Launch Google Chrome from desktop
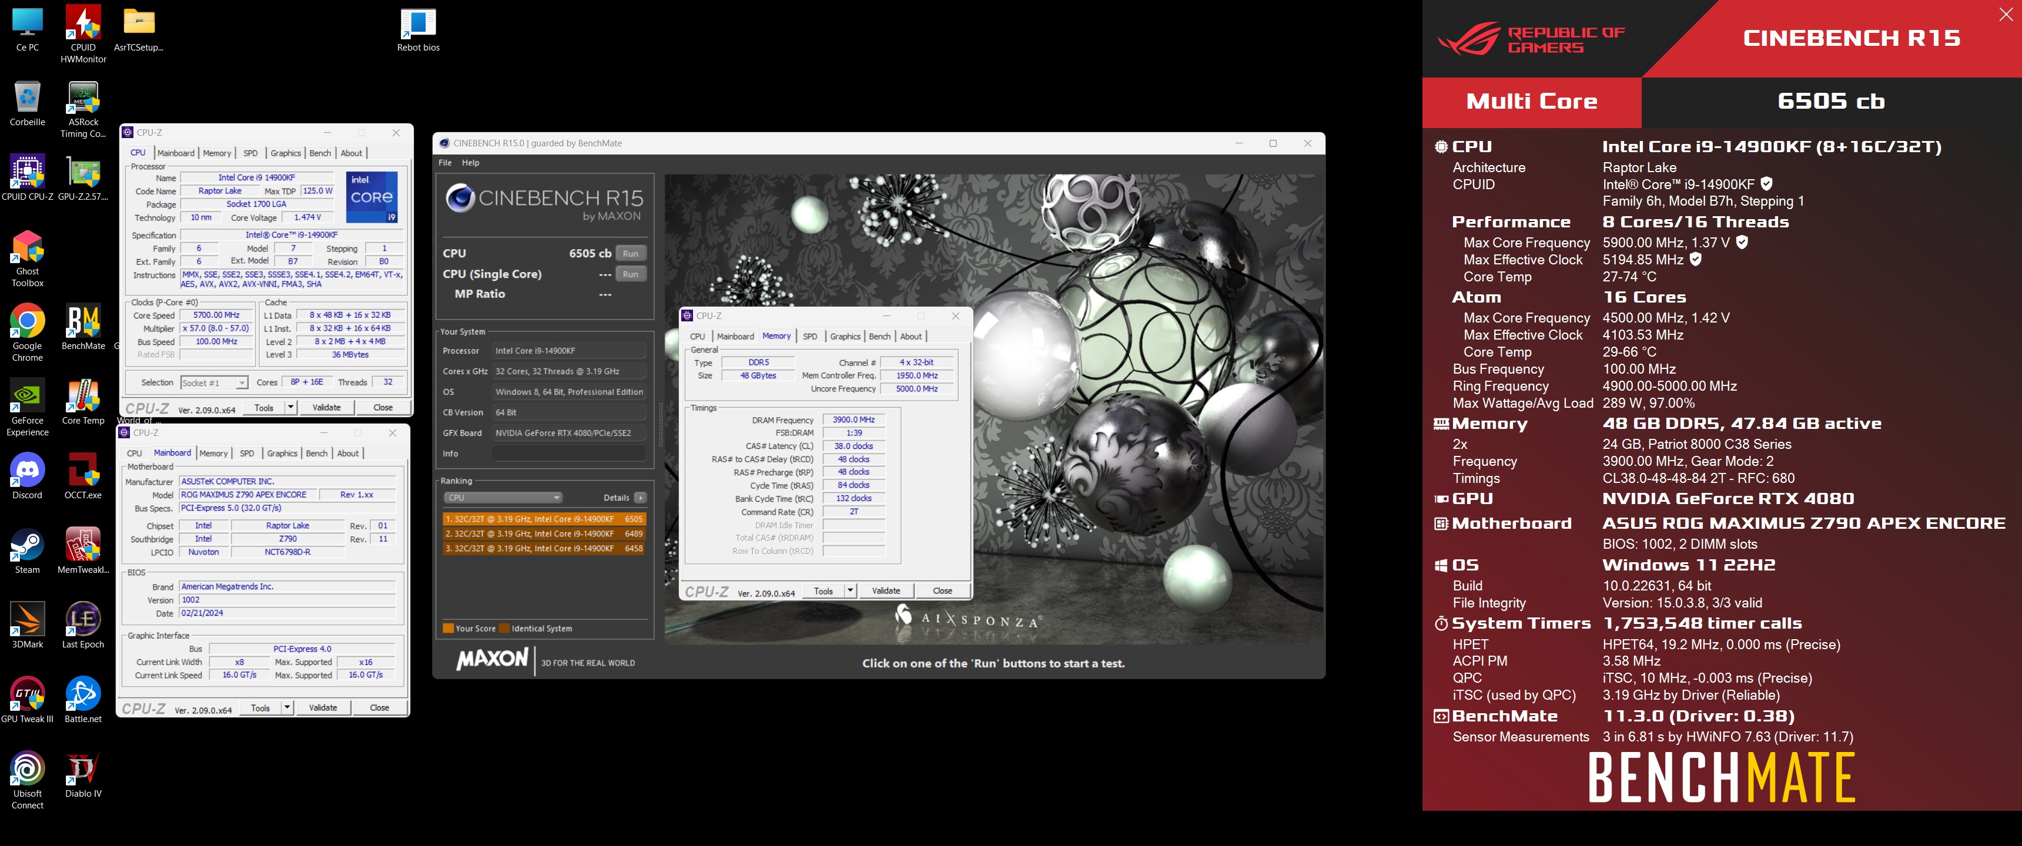Image resolution: width=2022 pixels, height=846 pixels. [x=28, y=332]
